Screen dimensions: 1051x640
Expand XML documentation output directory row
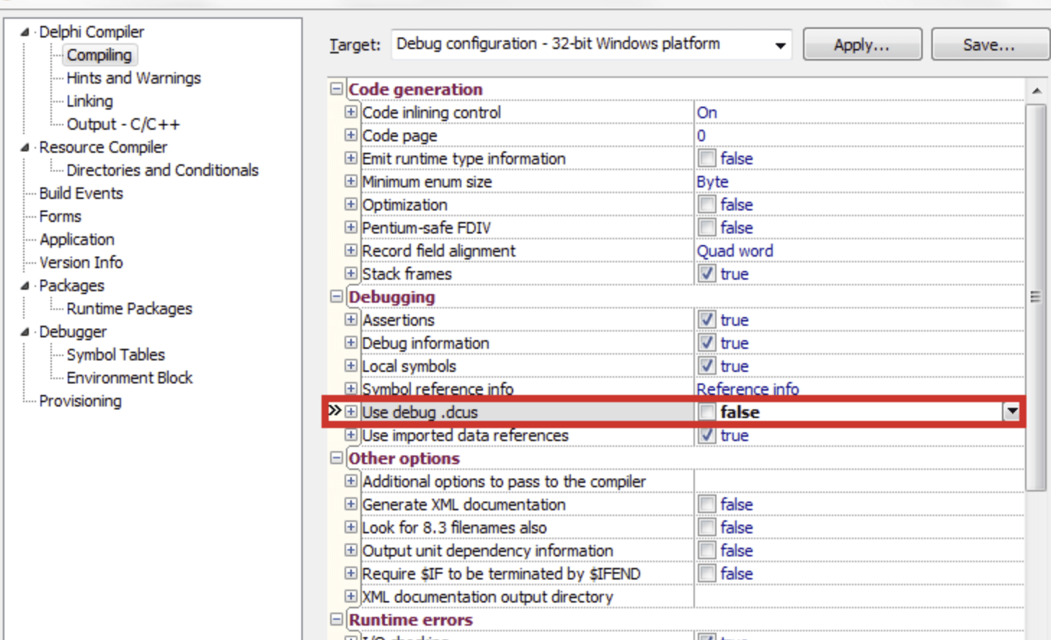(351, 596)
